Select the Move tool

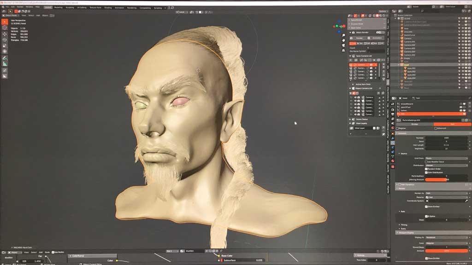[x=5, y=34]
